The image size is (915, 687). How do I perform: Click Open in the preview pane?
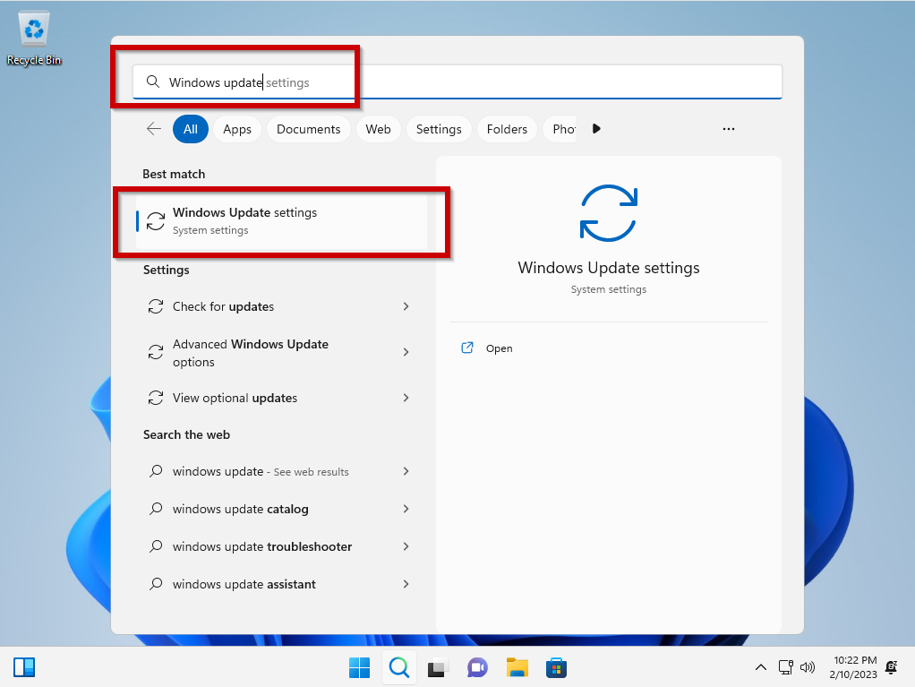click(x=500, y=348)
